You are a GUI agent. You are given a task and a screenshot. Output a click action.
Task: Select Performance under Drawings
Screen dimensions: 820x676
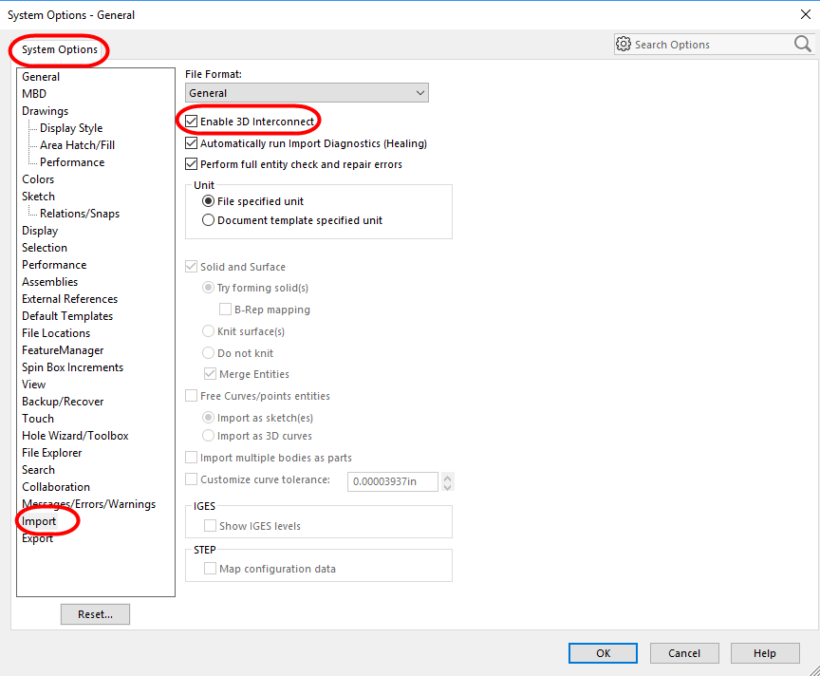72,162
